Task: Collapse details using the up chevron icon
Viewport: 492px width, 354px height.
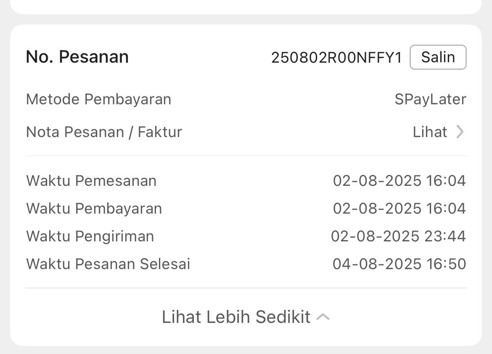Action: coord(323,317)
